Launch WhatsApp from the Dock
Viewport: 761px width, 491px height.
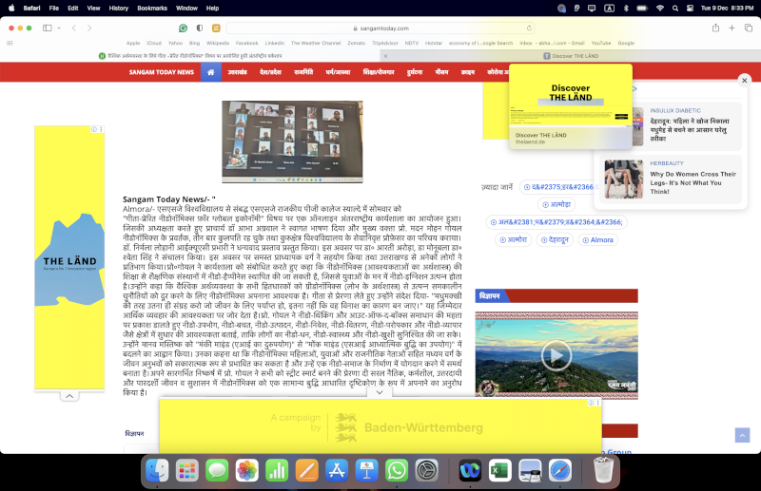pyautogui.click(x=397, y=469)
